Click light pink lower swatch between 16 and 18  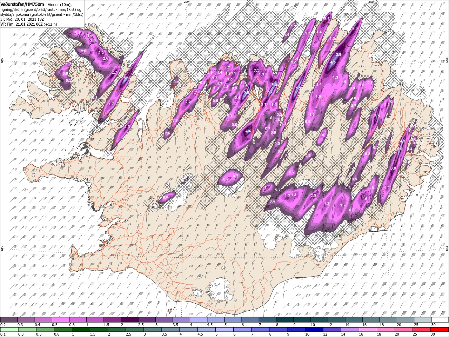click(x=368, y=329)
